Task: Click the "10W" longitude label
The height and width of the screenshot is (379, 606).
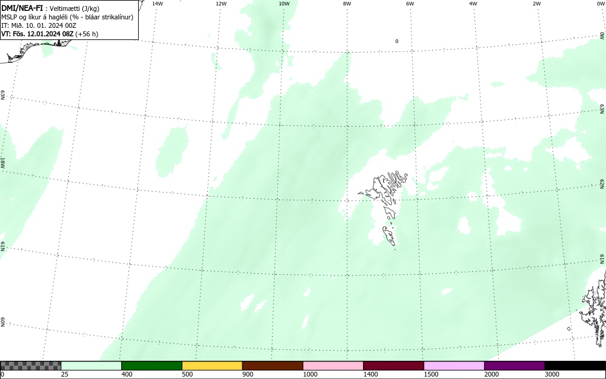Action: tap(284, 4)
